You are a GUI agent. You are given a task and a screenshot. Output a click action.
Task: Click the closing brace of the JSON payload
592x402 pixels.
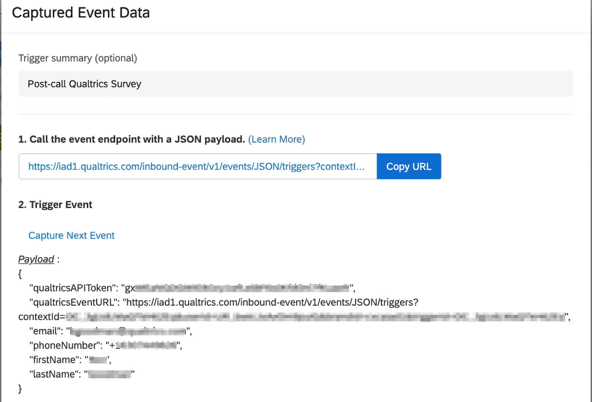tap(20, 388)
